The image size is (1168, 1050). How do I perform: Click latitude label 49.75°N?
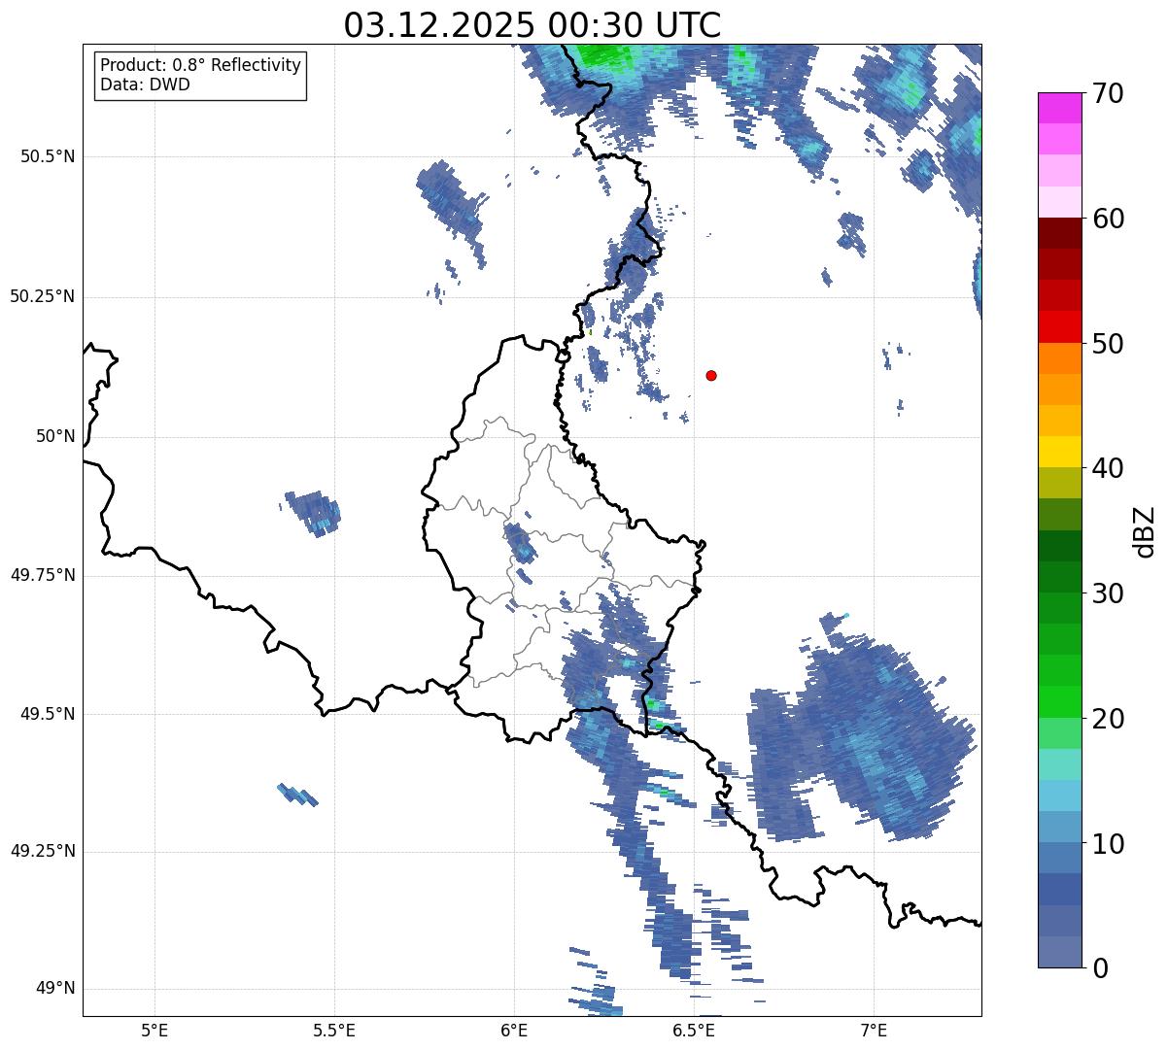43,575
